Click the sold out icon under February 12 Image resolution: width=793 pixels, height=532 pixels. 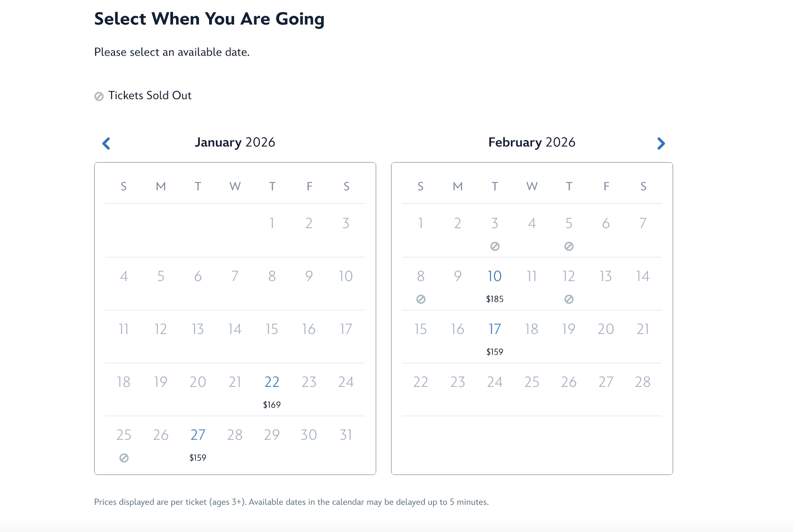(568, 299)
